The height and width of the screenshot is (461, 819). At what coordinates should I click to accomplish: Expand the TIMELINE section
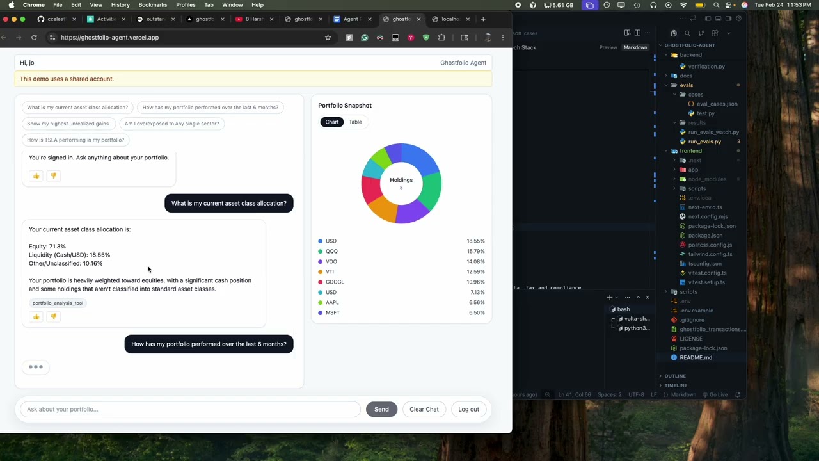[676, 385]
